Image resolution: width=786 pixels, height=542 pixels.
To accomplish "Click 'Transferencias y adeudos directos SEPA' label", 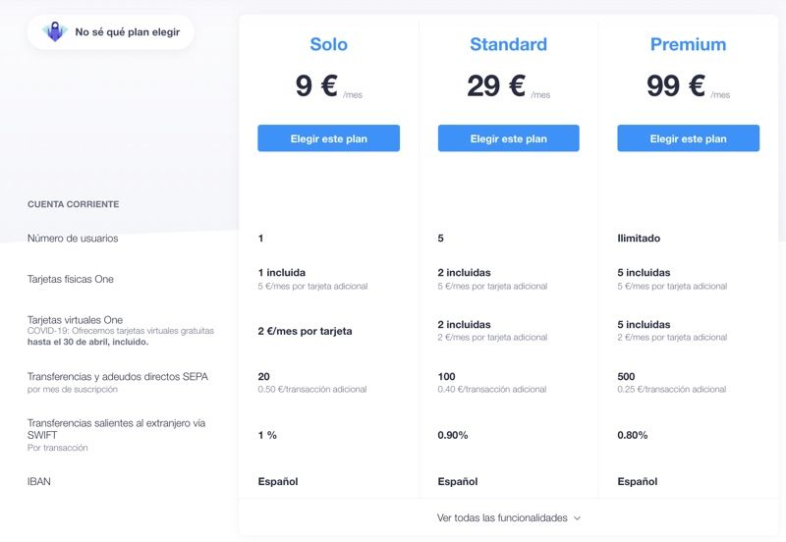I will pos(118,376).
